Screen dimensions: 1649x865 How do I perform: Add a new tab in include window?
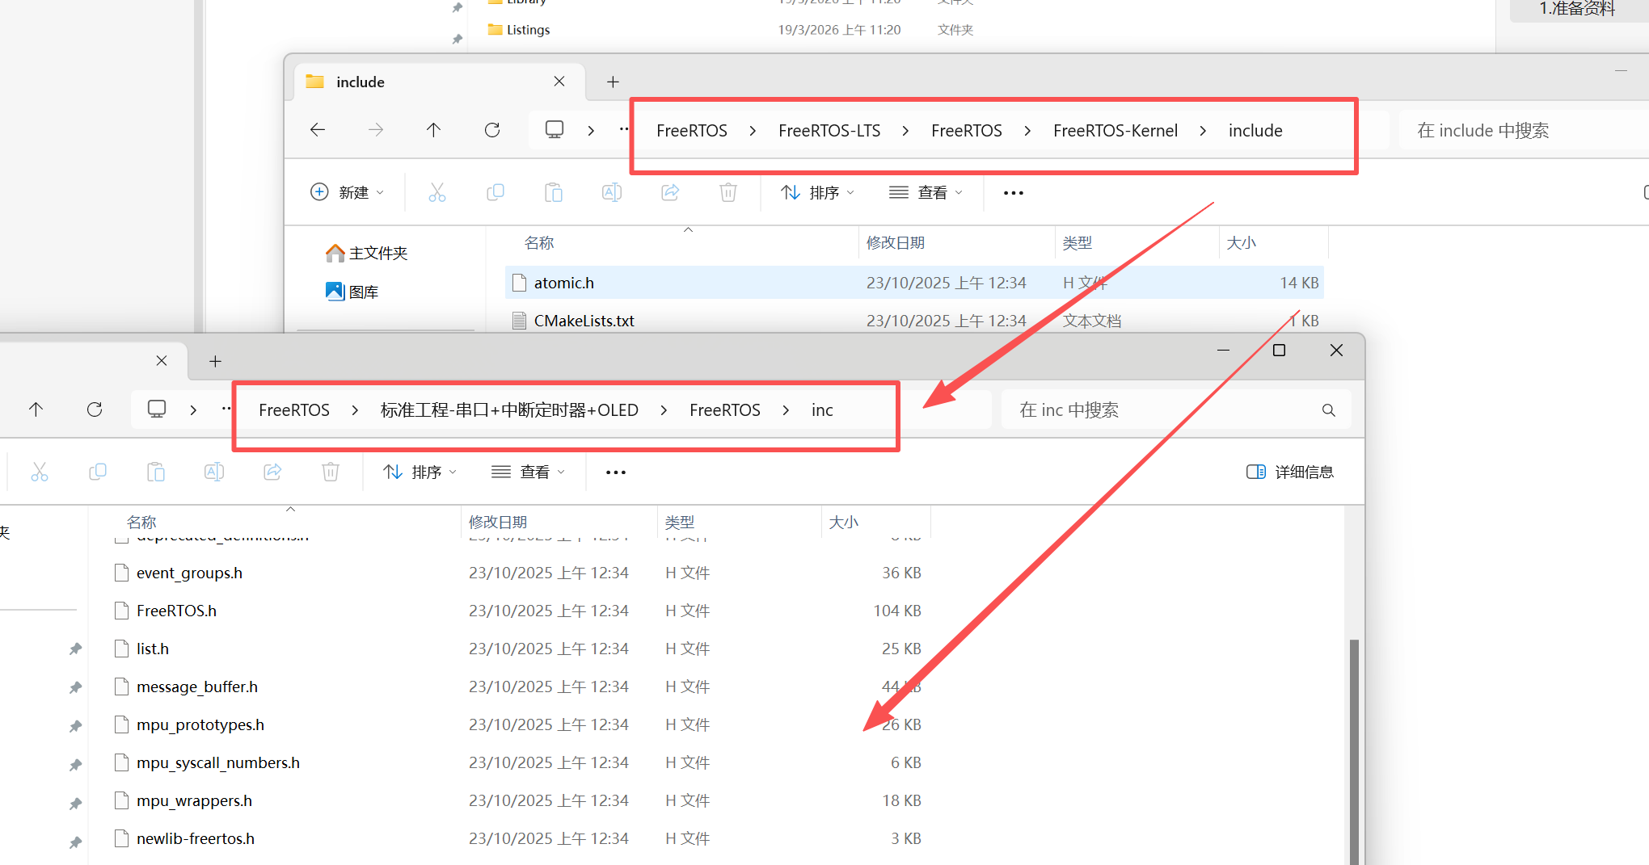click(x=613, y=82)
